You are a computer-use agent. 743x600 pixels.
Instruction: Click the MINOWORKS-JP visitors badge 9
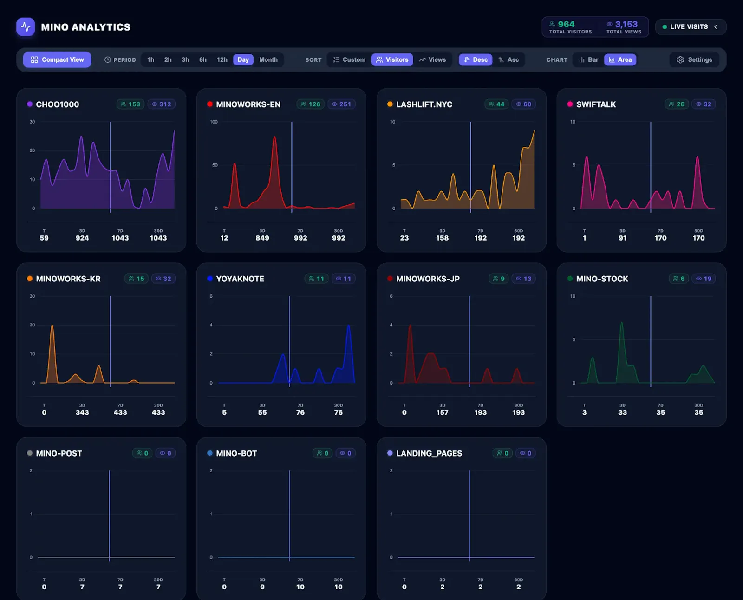pyautogui.click(x=499, y=279)
